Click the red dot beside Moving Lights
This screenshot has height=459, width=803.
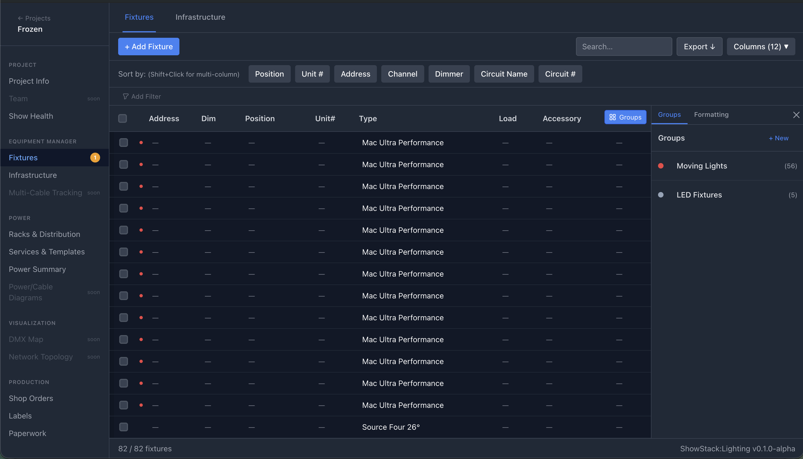coord(661,166)
